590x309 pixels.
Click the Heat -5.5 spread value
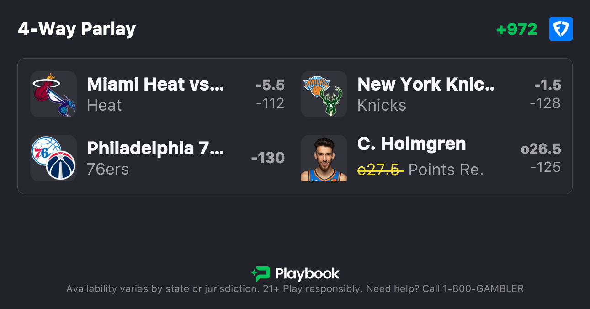(x=270, y=85)
